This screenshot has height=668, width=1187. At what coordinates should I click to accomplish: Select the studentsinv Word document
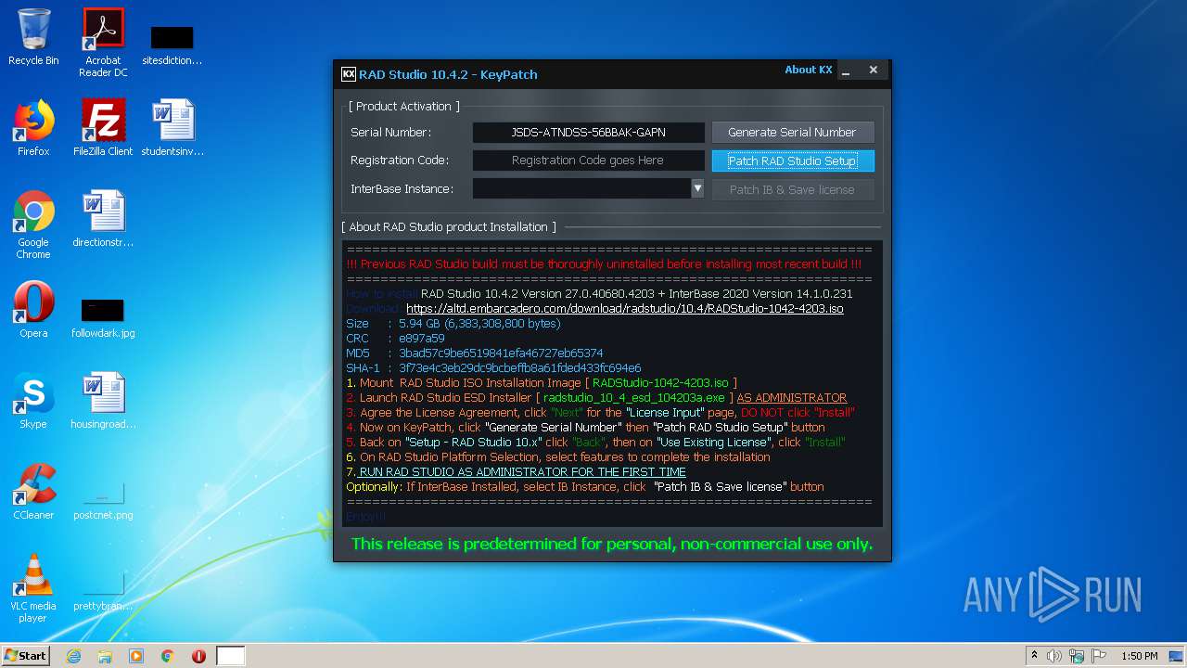click(x=172, y=128)
